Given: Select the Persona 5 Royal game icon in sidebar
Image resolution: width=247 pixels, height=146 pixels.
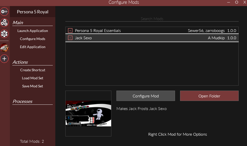Looking at the screenshot, I should (x=4, y=47).
